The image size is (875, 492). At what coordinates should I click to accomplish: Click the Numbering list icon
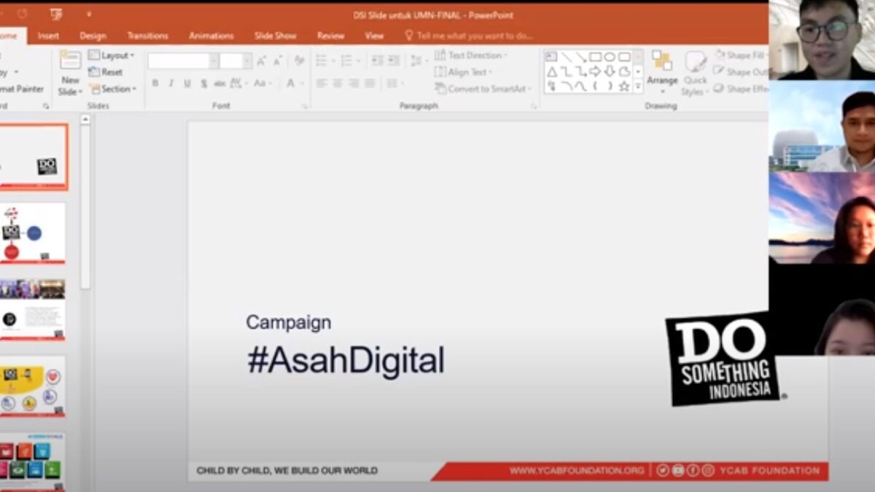click(349, 61)
